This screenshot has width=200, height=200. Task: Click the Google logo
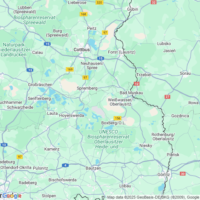[x=12, y=196]
